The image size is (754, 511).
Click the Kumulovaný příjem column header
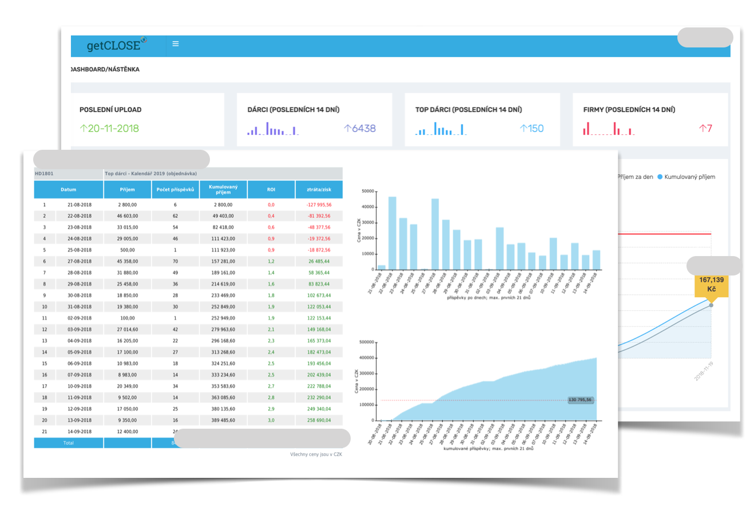(x=223, y=190)
